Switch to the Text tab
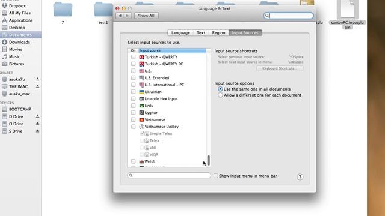The width and height of the screenshot is (385, 216). pos(201,33)
